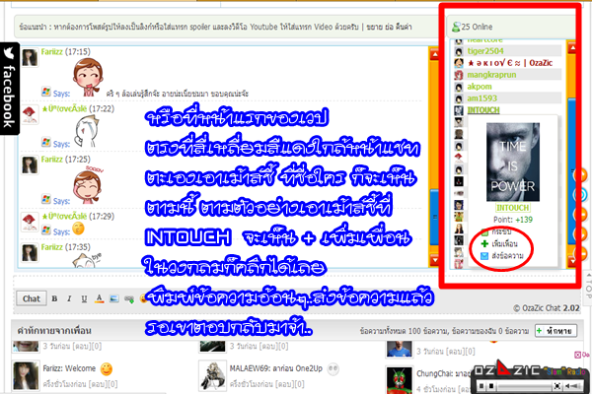Click am1593's avatar icon

pyautogui.click(x=459, y=98)
